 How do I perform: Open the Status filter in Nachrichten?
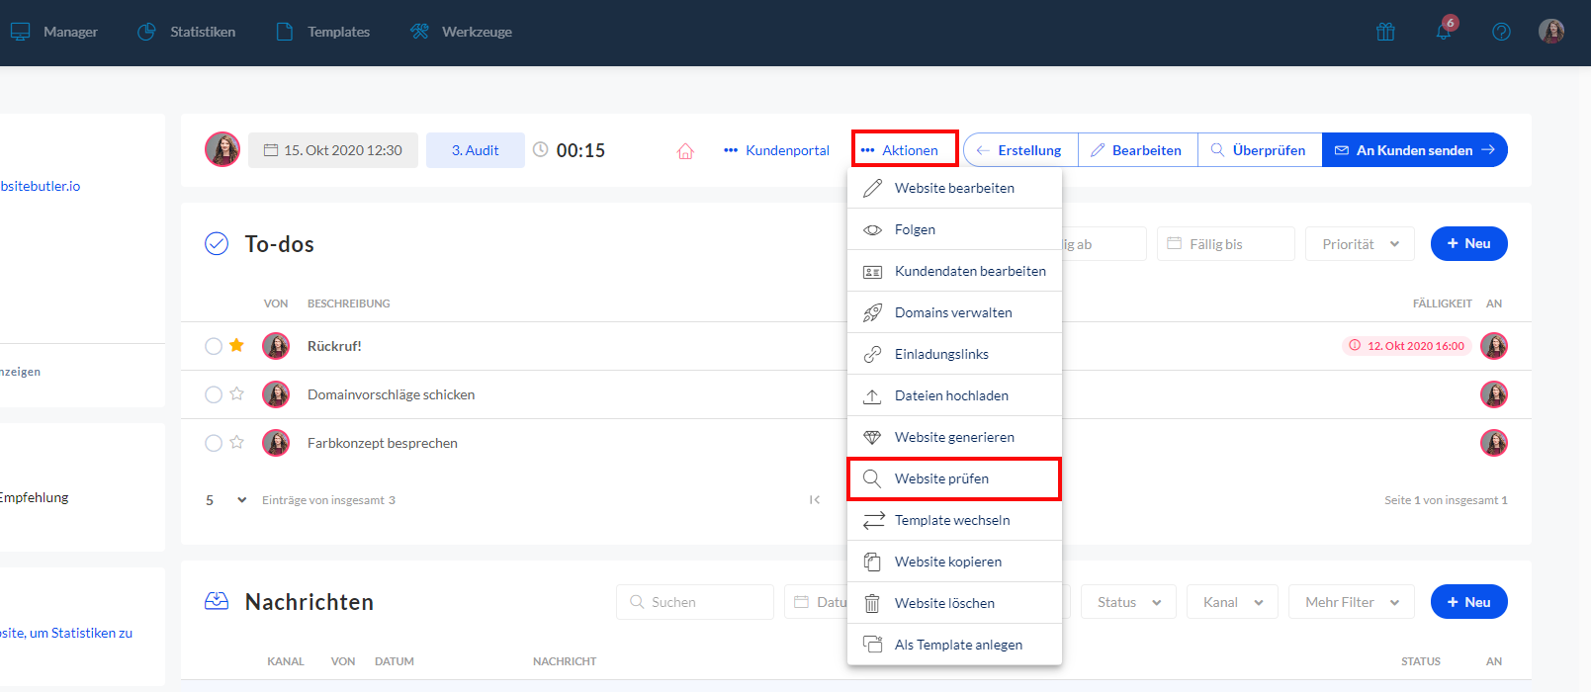(x=1129, y=602)
